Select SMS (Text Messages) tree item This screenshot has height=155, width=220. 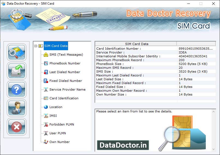click(66, 55)
